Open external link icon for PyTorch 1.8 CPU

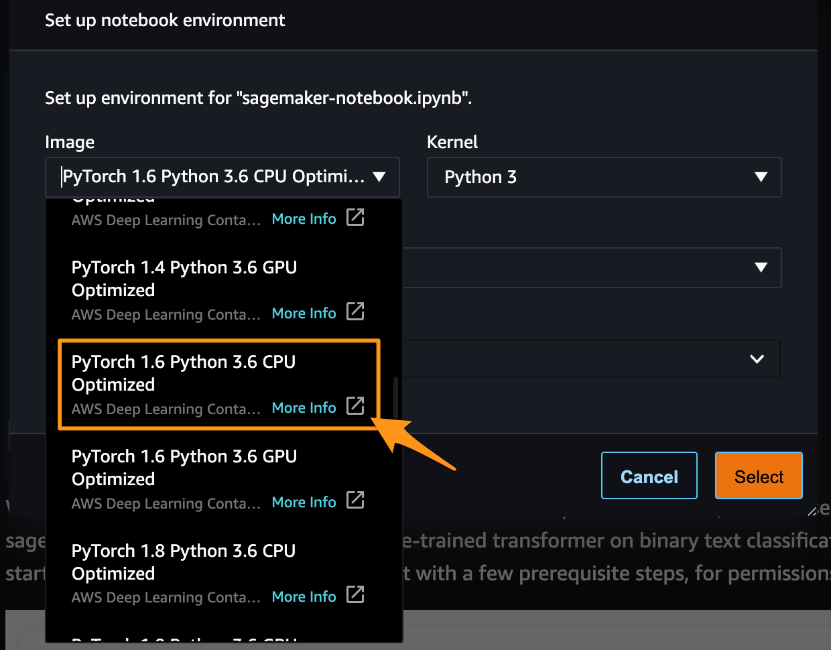pos(355,595)
